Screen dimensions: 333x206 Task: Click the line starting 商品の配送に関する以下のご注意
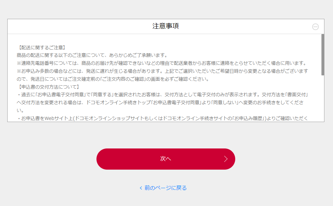[92, 55]
